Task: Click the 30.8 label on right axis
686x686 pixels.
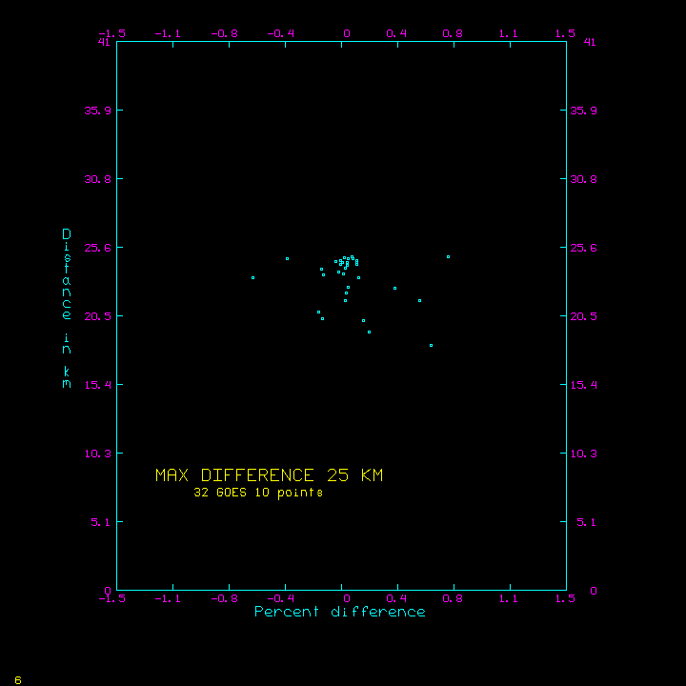Action: (583, 179)
